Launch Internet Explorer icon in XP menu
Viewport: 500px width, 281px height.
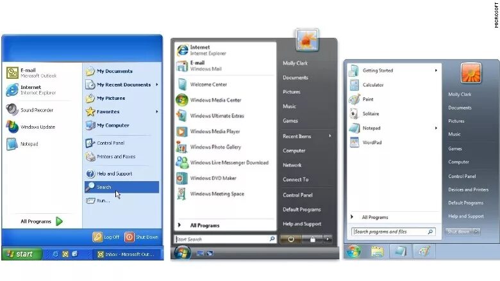12,90
